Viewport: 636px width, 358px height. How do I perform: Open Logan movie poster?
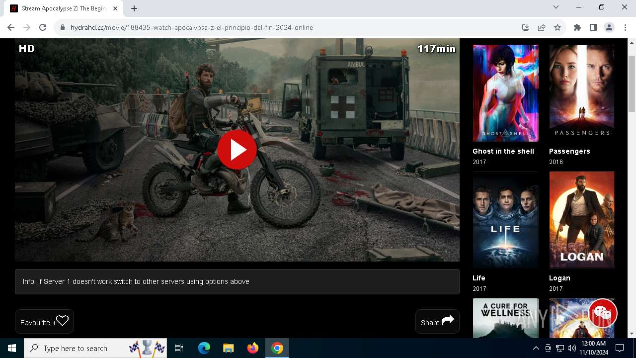tap(582, 220)
